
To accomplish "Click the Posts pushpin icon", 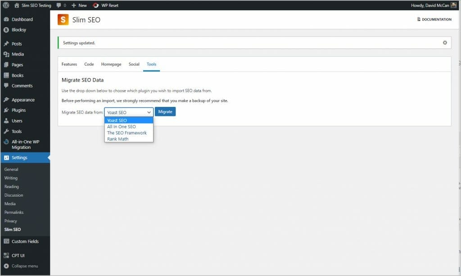I will pos(6,44).
